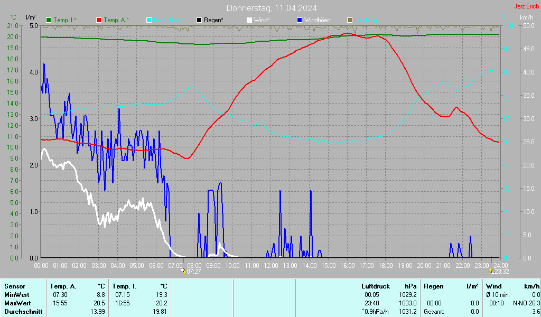The height and width of the screenshot is (317, 541).
Task: Click the 'Jarz Erich' author text
Action: (527, 6)
